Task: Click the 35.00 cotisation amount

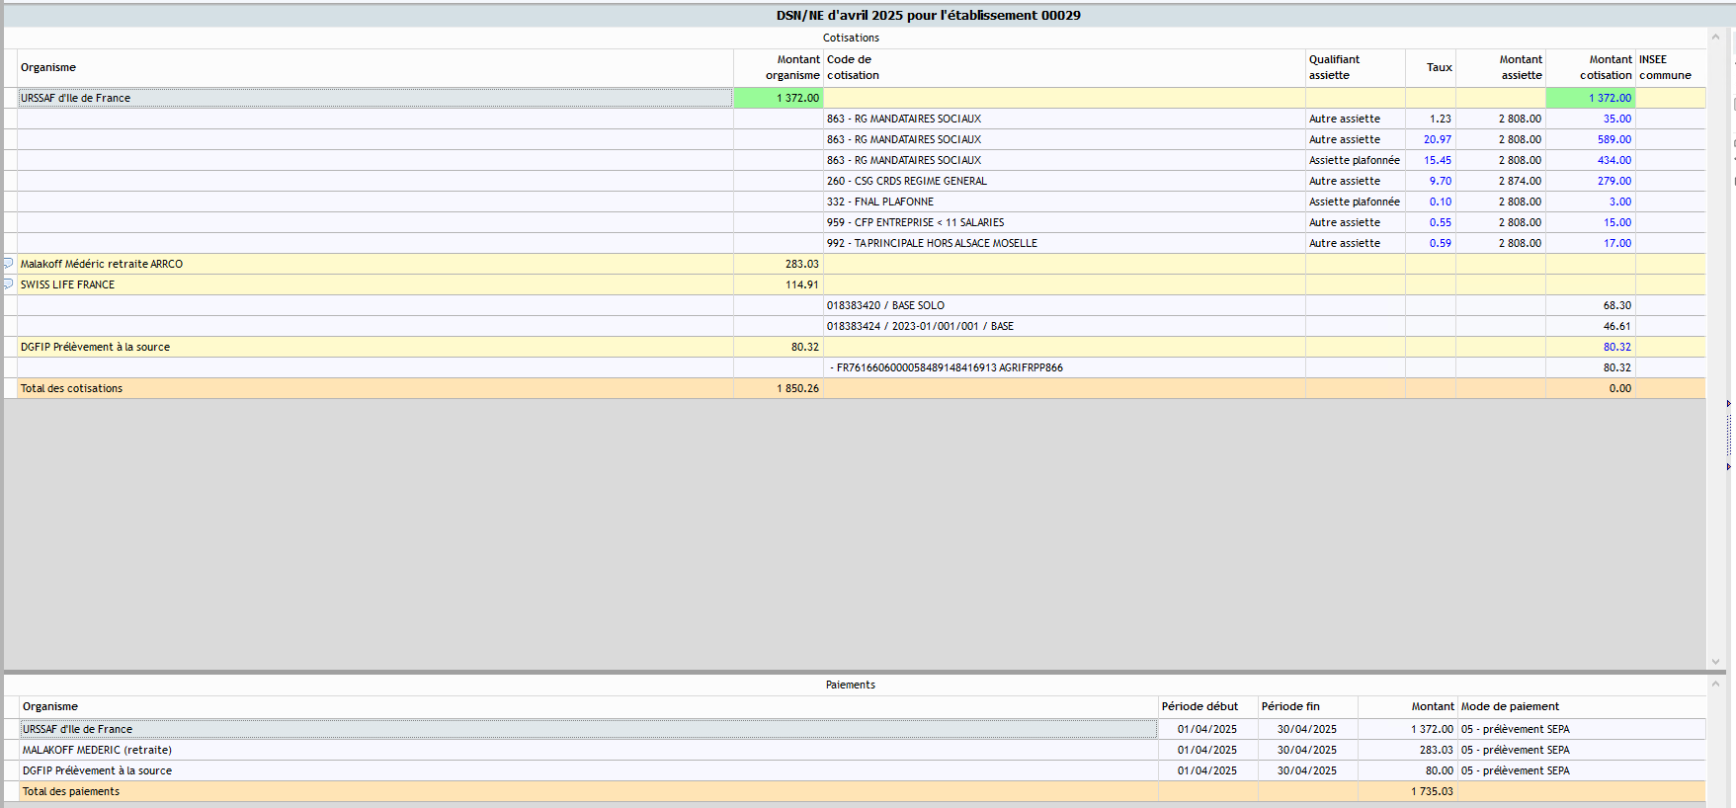Action: click(1617, 119)
